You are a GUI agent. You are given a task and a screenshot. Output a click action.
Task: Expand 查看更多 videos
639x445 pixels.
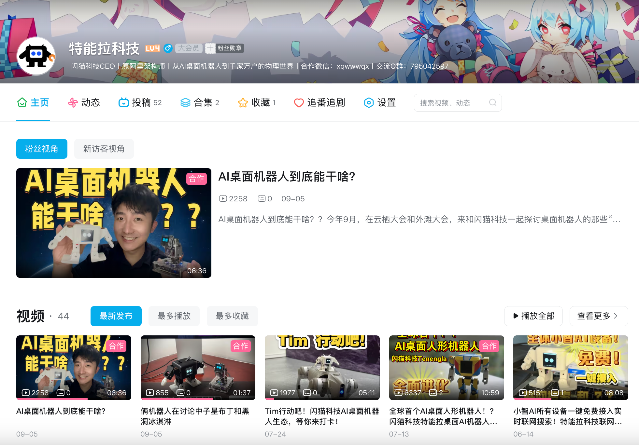tap(599, 316)
